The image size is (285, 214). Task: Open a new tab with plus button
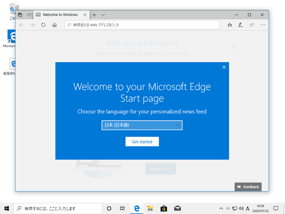[x=94, y=15]
